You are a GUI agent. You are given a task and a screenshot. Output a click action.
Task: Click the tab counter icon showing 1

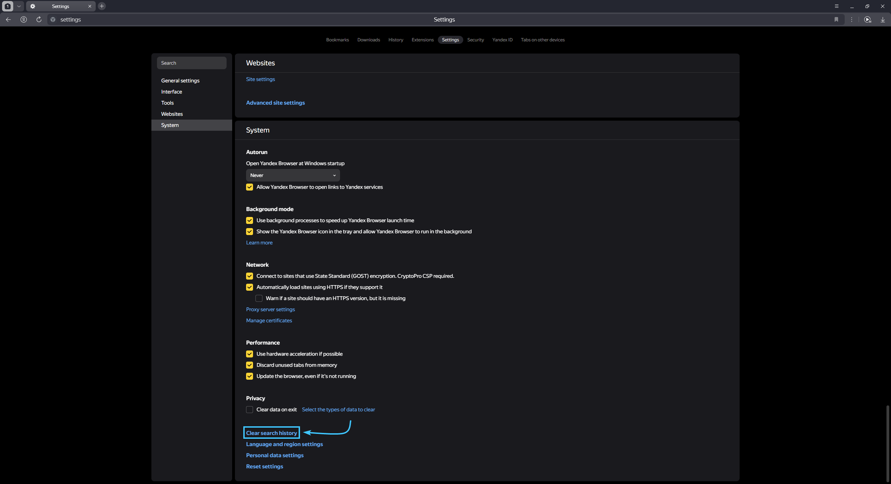(8, 6)
